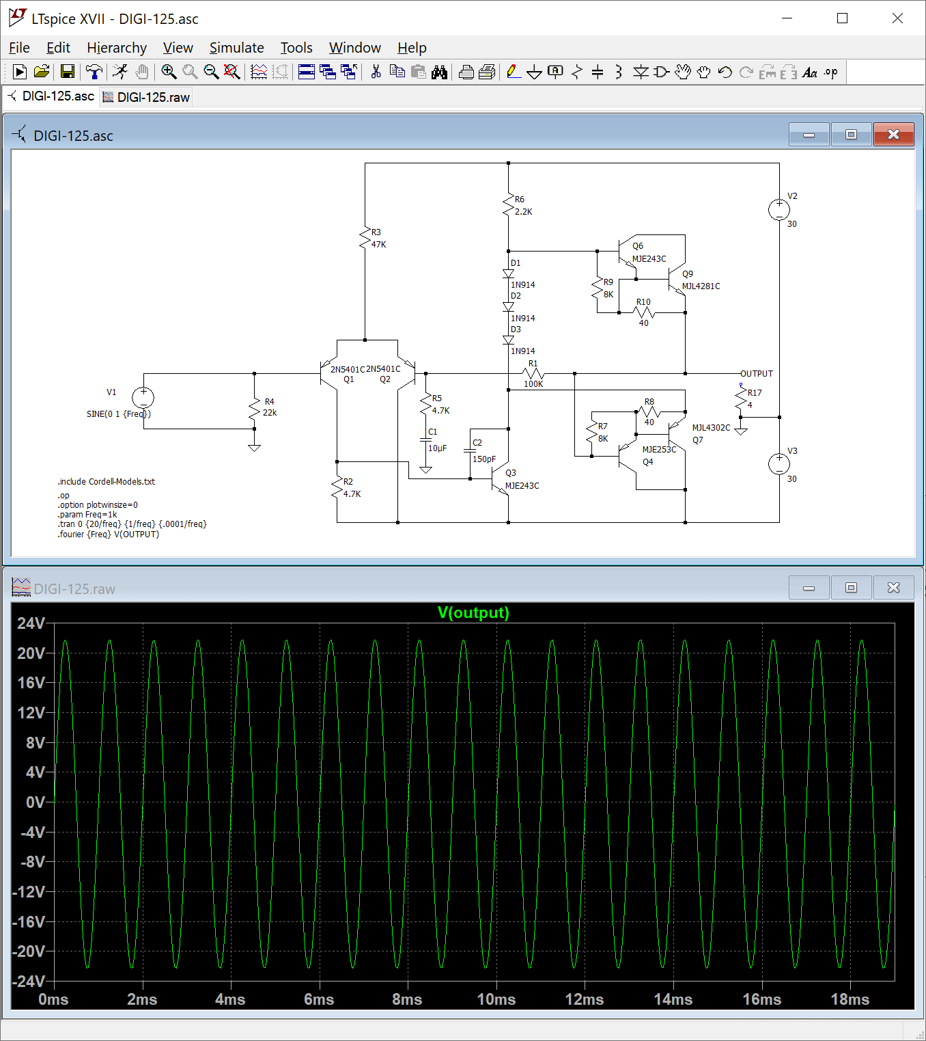Click the print setup icon
Screen dimensions: 926x1041
point(487,72)
